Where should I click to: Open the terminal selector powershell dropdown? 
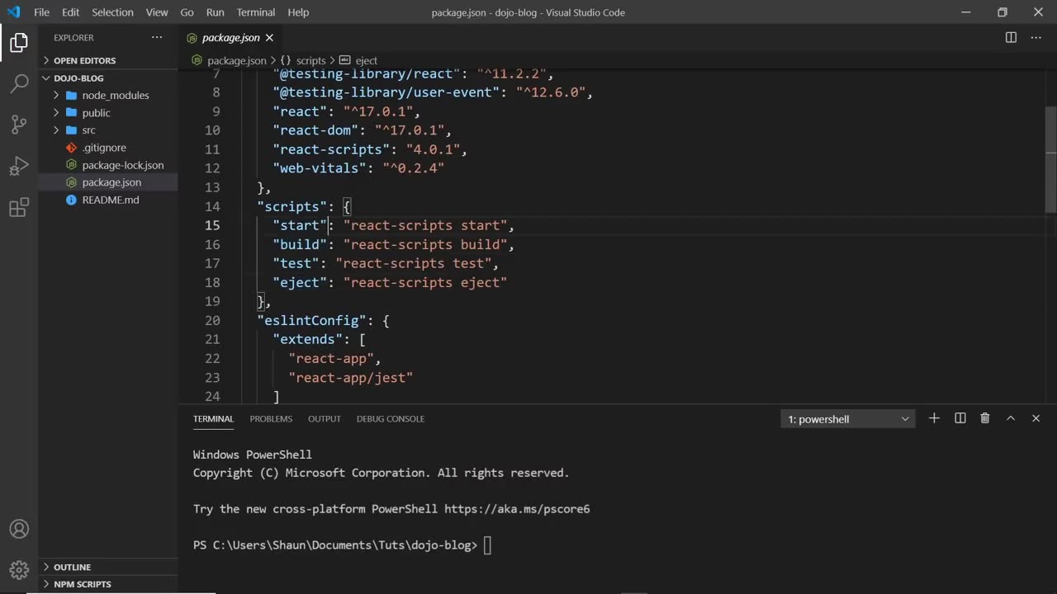pyautogui.click(x=847, y=419)
